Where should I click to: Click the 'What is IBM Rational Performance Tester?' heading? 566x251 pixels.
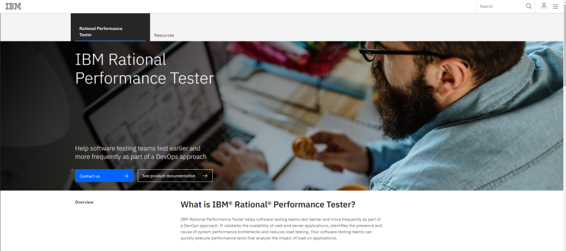pos(268,205)
